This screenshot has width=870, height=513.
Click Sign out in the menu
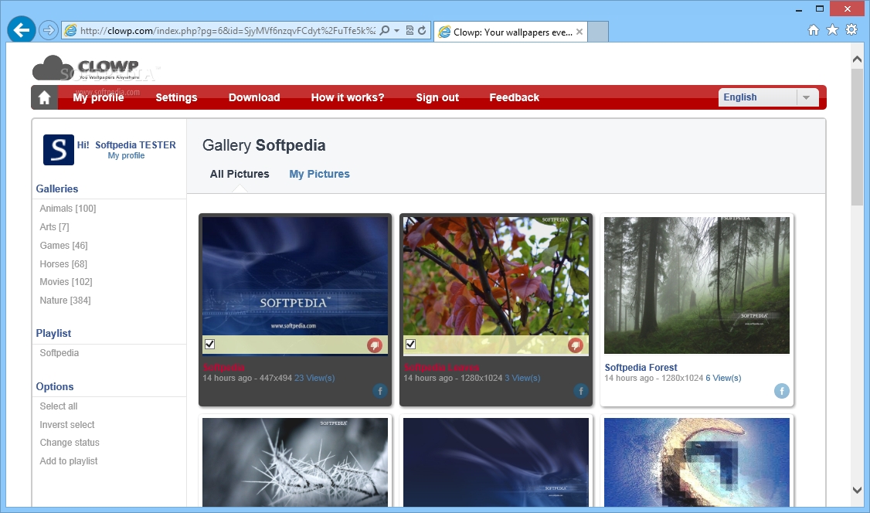pyautogui.click(x=437, y=97)
